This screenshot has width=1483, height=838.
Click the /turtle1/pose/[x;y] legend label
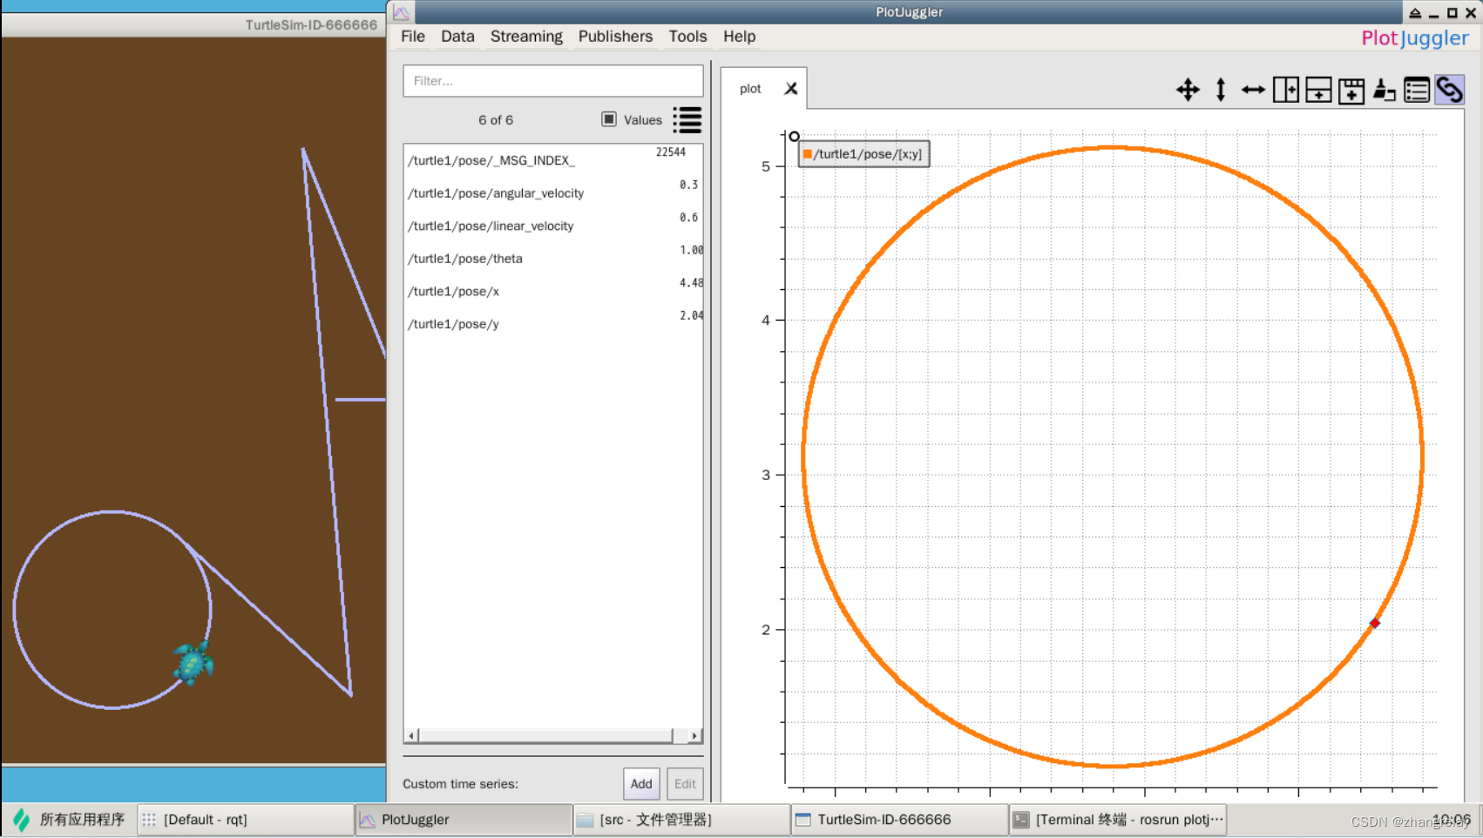coord(868,154)
